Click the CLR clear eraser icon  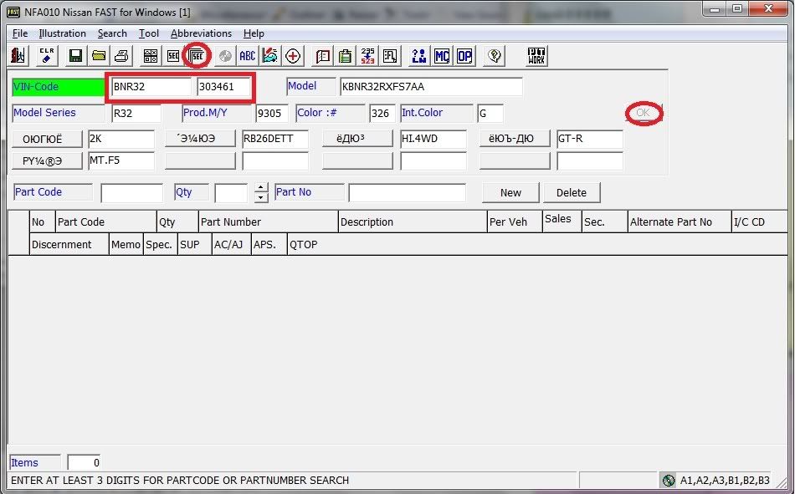(47, 56)
